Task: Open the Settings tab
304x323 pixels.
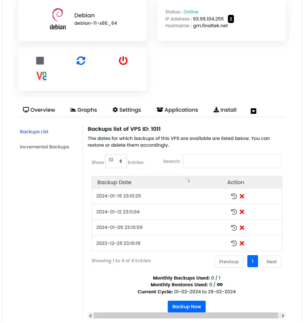Action: coord(126,110)
